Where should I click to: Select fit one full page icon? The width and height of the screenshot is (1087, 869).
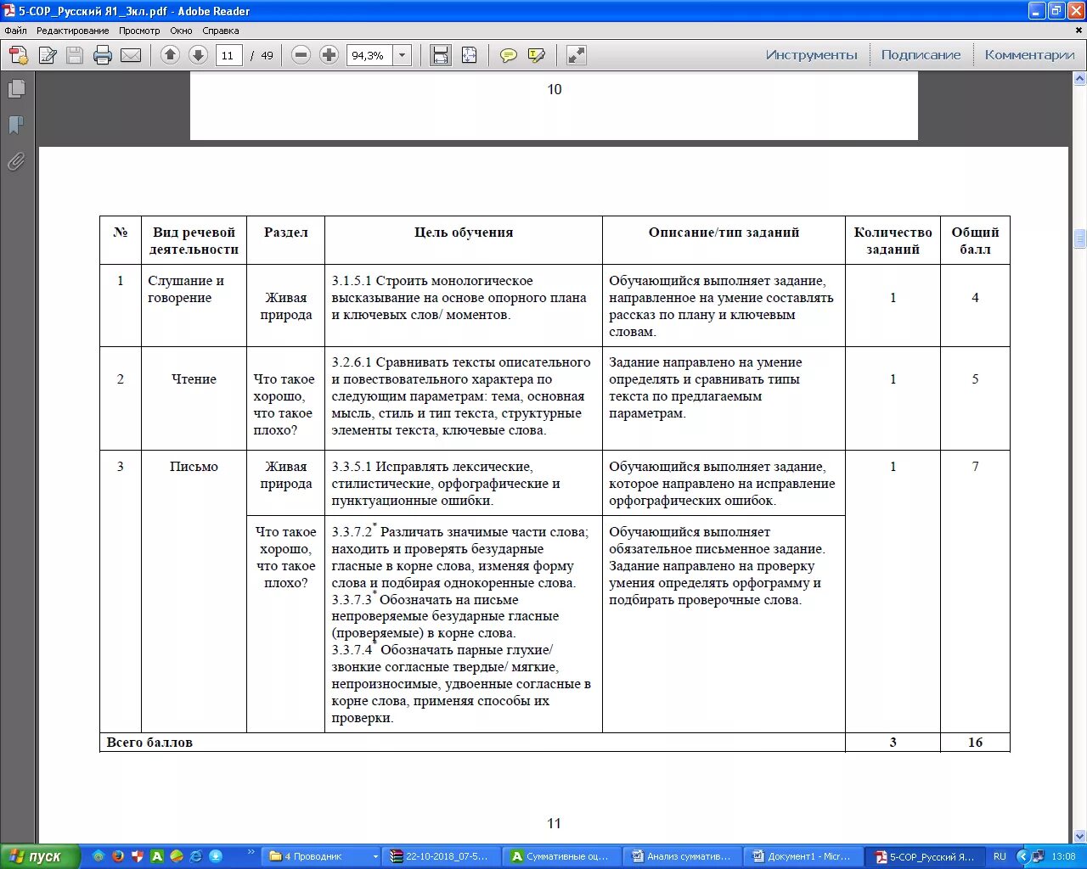click(x=469, y=55)
